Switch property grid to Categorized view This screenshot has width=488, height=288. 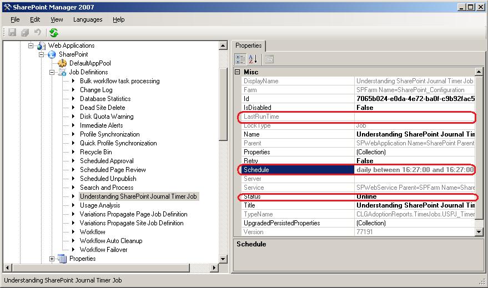point(240,59)
